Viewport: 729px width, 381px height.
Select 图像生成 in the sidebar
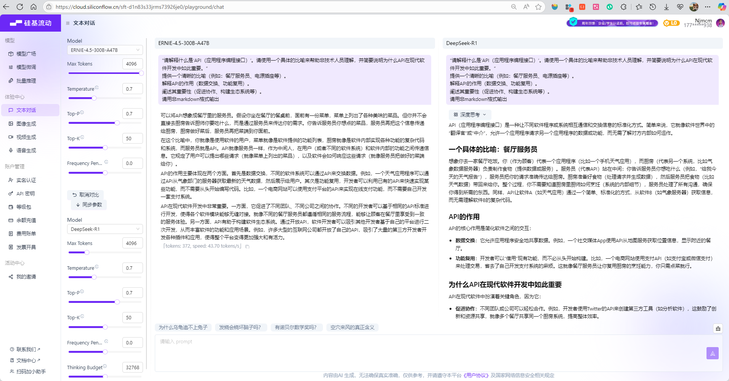(26, 124)
